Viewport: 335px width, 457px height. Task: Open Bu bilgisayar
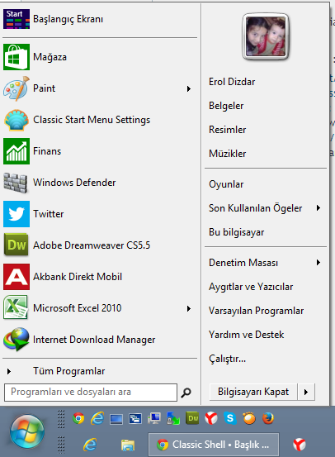pyautogui.click(x=236, y=232)
